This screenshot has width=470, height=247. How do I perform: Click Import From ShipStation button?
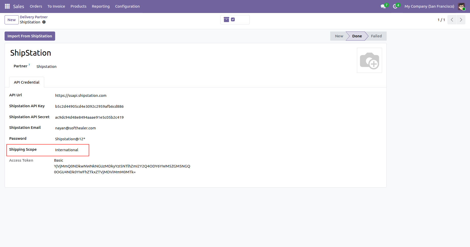click(x=30, y=36)
